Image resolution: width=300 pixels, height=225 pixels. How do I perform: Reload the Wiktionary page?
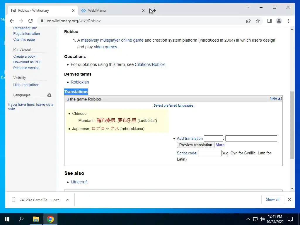[x=30, y=21]
